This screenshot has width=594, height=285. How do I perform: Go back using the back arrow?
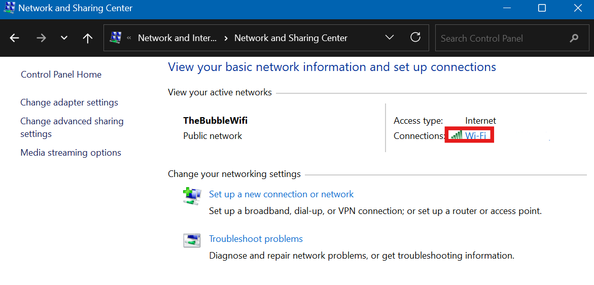(14, 38)
